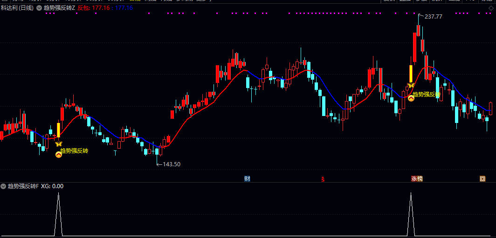Viewport: 496px width, 238px height.
Task: Click the red 反包: 177.16 value
Action: click(94, 8)
